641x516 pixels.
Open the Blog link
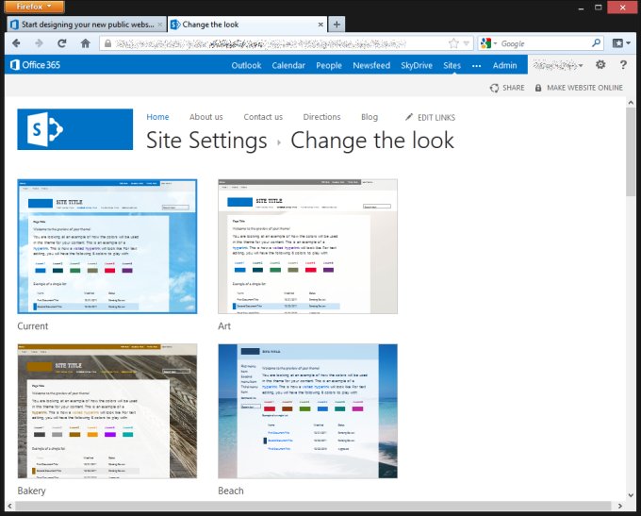pyautogui.click(x=370, y=117)
